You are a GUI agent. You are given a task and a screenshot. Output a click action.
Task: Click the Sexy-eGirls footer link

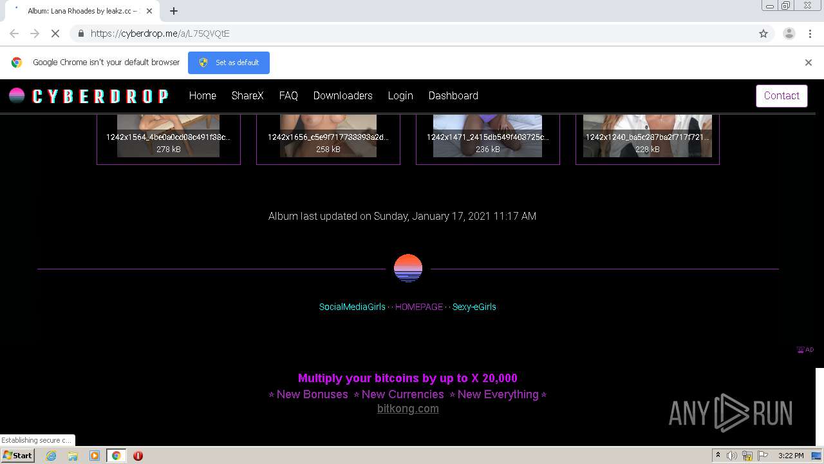coord(474,307)
